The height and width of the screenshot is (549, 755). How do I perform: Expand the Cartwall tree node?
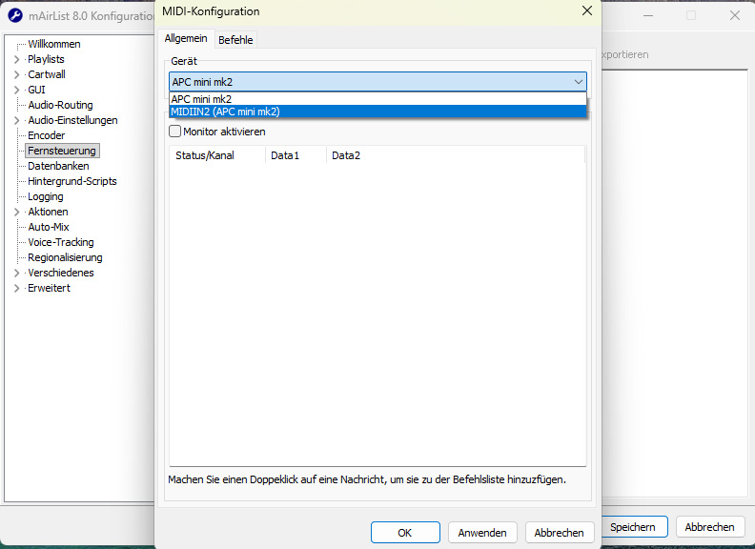point(16,74)
